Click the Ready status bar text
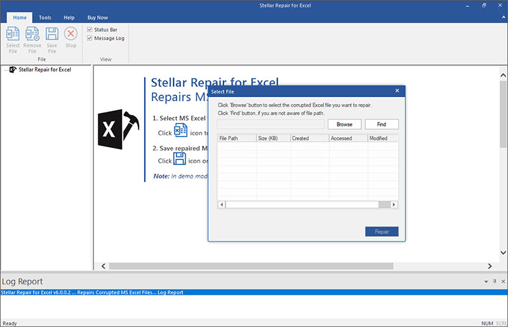The image size is (508, 327). [10, 323]
